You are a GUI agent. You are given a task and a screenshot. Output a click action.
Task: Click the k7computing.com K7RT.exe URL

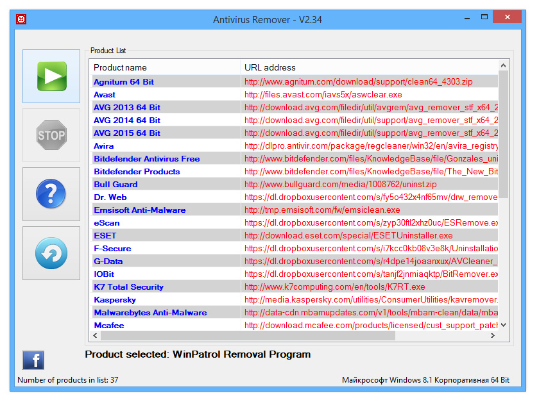click(x=334, y=287)
